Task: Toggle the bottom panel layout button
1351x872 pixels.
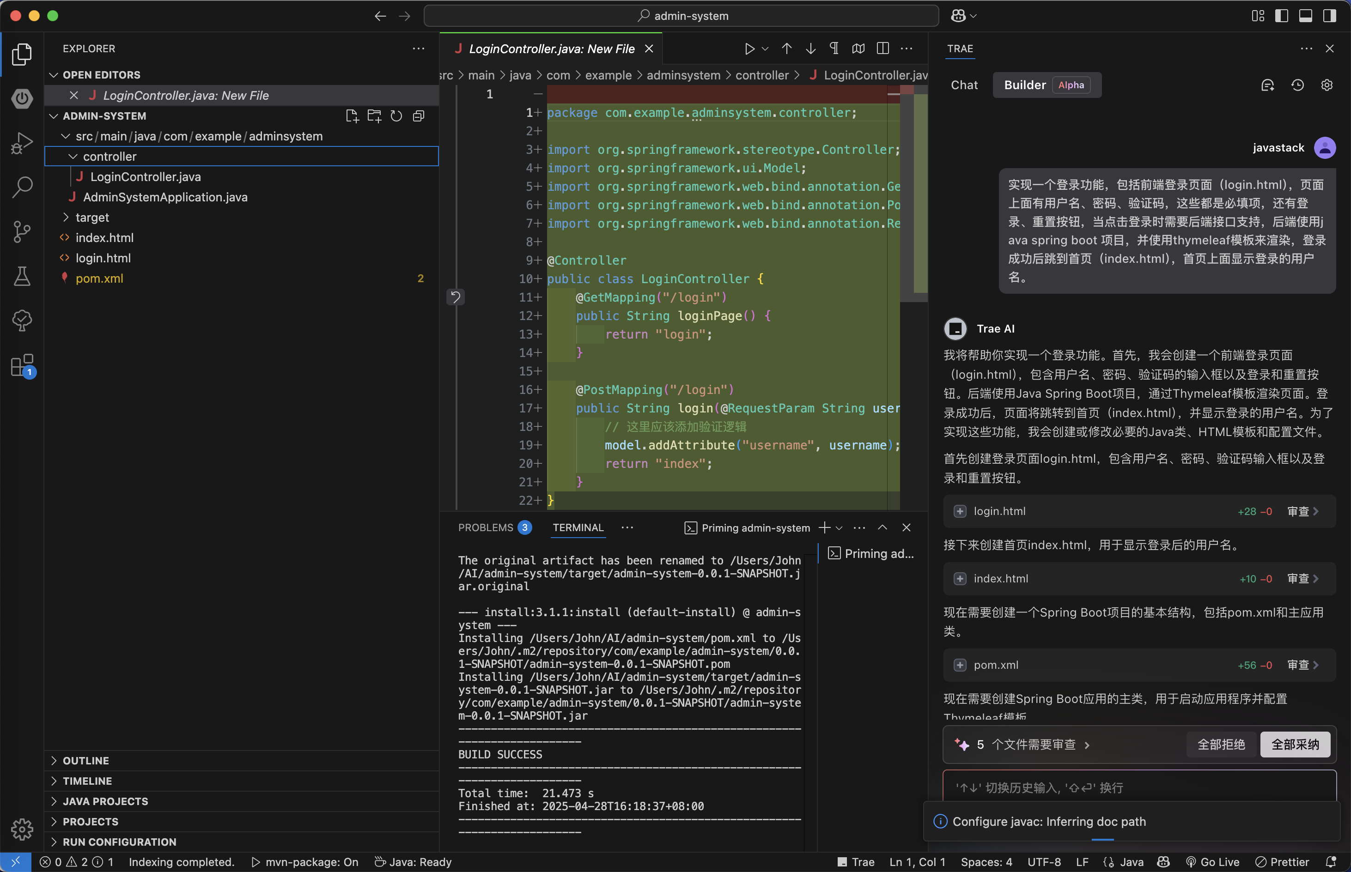Action: point(1305,16)
